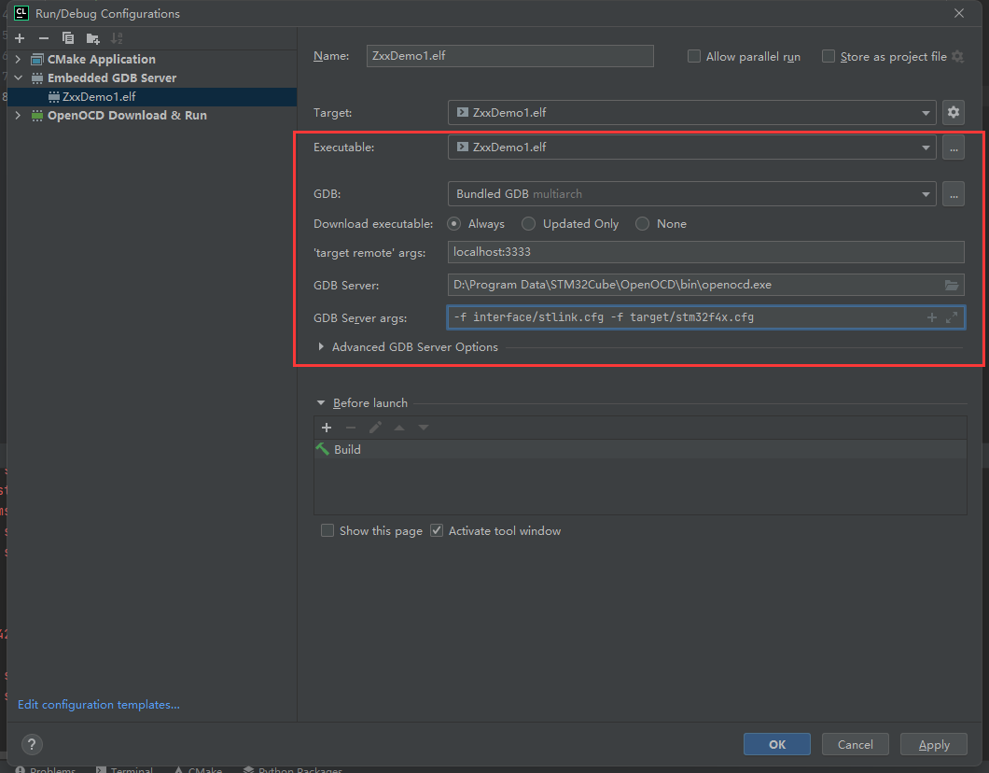This screenshot has width=989, height=773.
Task: Select Always download executable option
Action: 454,224
